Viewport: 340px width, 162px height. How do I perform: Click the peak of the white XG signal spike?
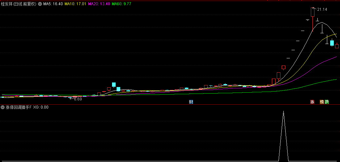(x=283, y=111)
